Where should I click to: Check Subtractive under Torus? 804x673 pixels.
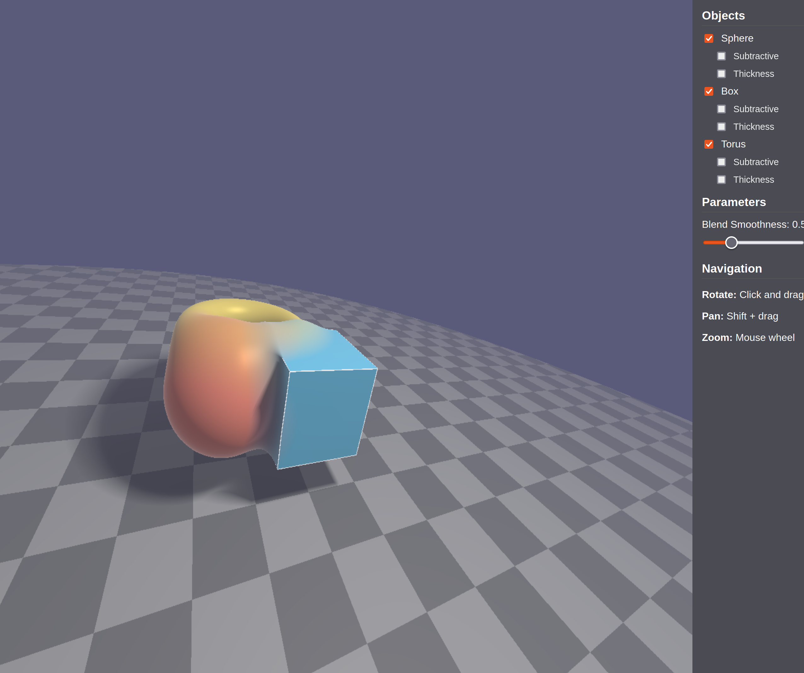tap(721, 162)
